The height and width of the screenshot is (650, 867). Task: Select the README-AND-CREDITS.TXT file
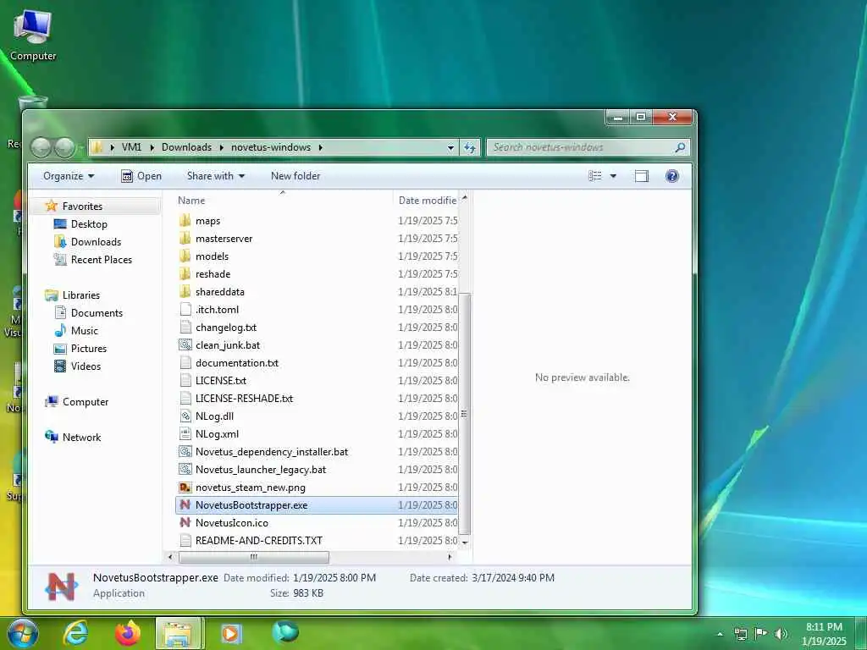pyautogui.click(x=258, y=540)
